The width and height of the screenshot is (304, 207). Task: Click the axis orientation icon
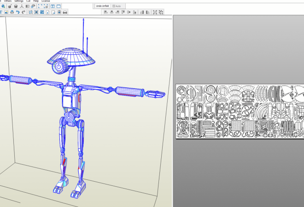pyautogui.click(x=22, y=6)
